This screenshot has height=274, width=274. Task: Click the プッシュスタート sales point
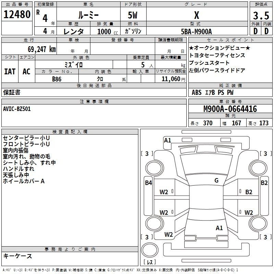(x=209, y=63)
